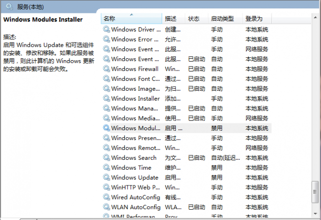Click the gear icon of Windows Time service
This screenshot has height=220, width=321.
pyautogui.click(x=106, y=167)
